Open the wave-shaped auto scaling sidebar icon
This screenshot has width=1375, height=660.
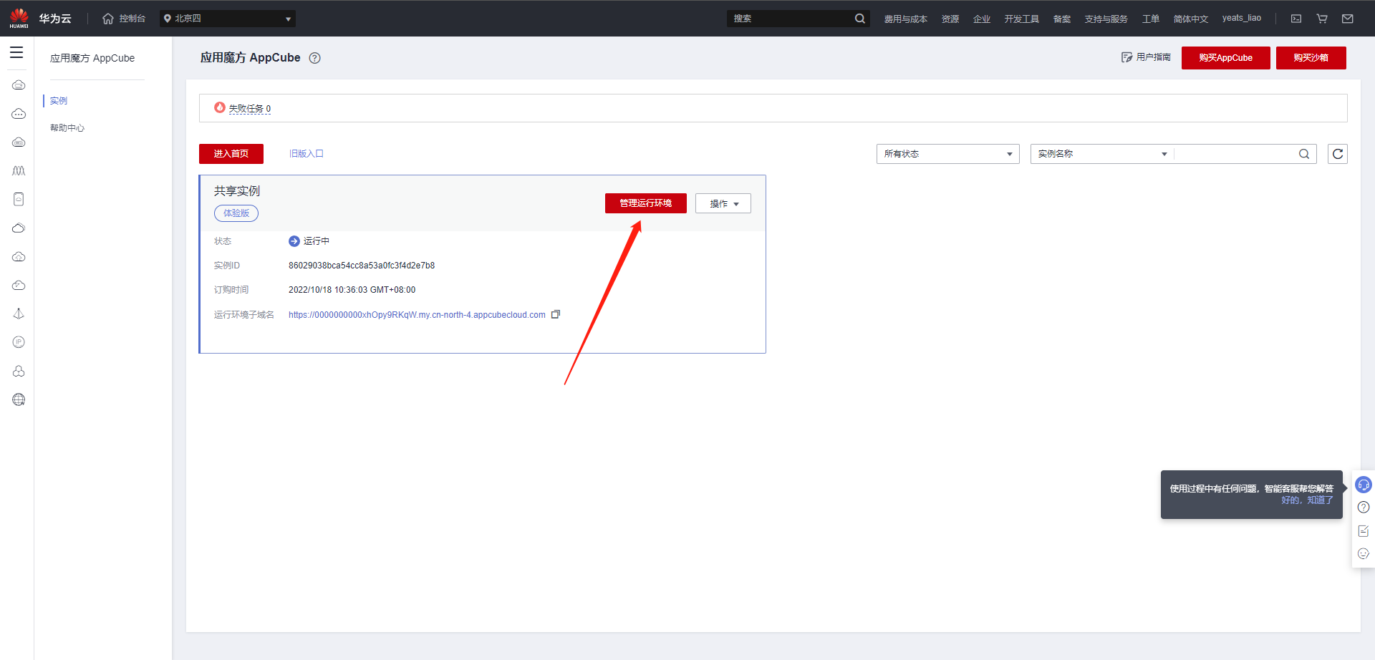click(19, 170)
